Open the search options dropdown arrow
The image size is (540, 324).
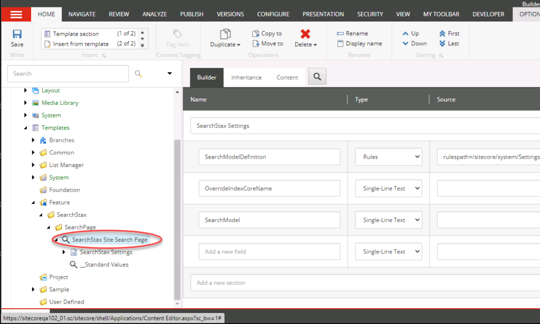pyautogui.click(x=169, y=73)
